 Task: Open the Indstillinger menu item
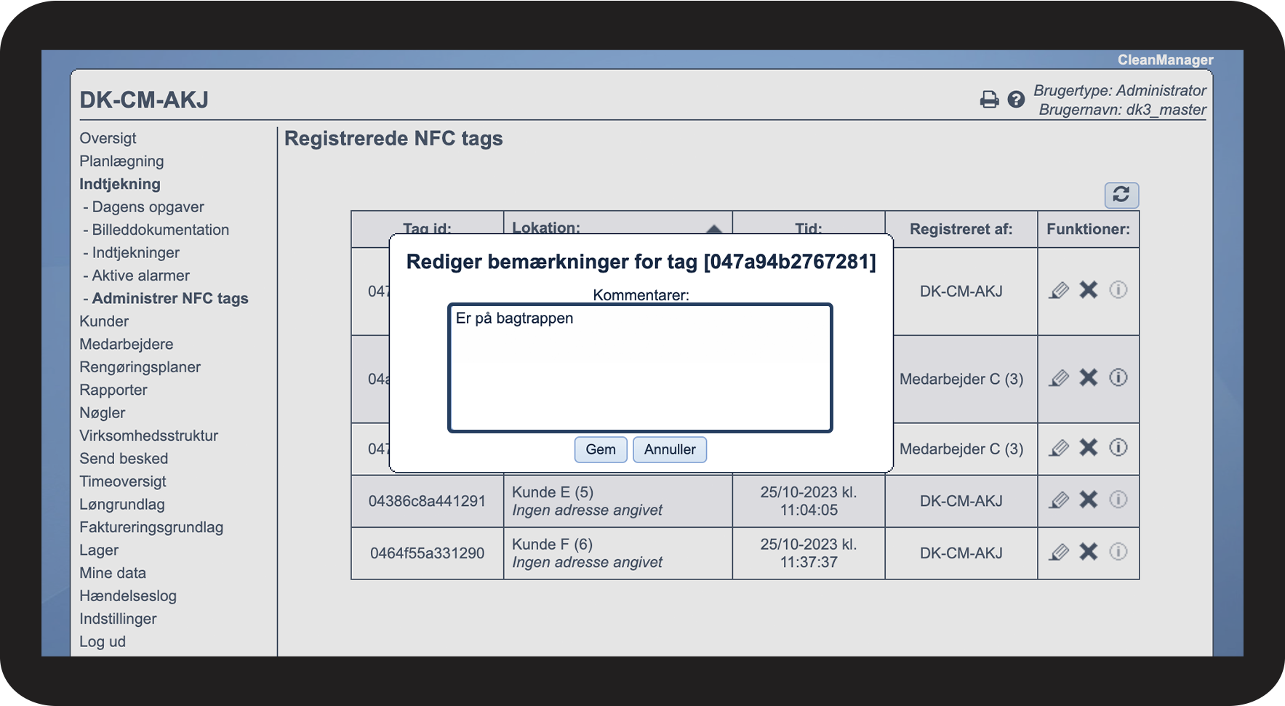(118, 619)
